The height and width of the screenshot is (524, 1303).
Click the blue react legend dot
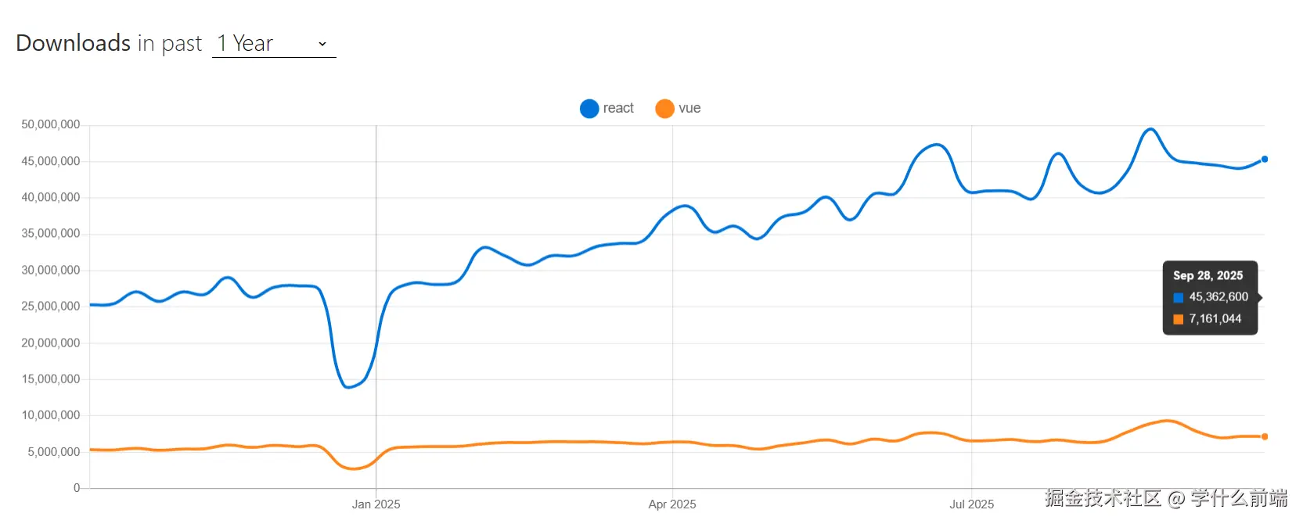pyautogui.click(x=589, y=108)
